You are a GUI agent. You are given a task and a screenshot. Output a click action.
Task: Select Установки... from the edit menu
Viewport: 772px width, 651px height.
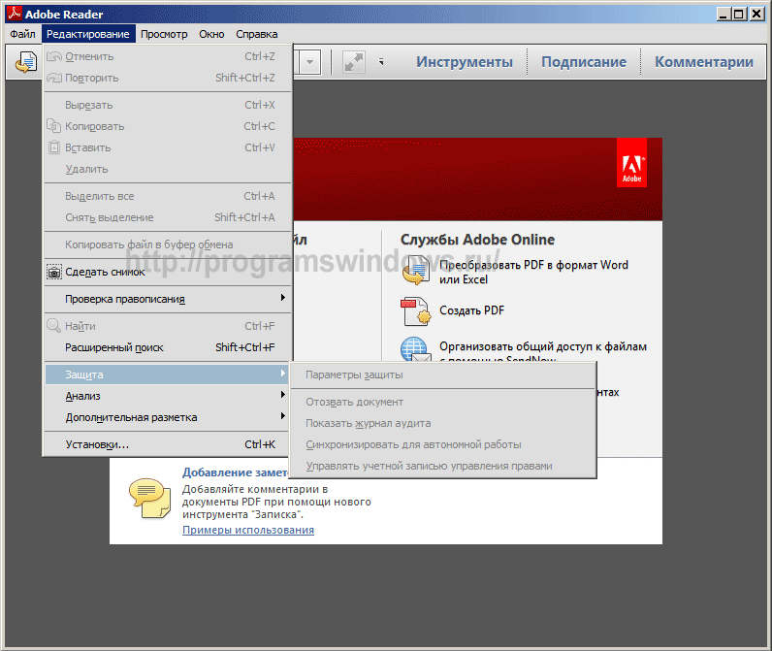point(97,444)
